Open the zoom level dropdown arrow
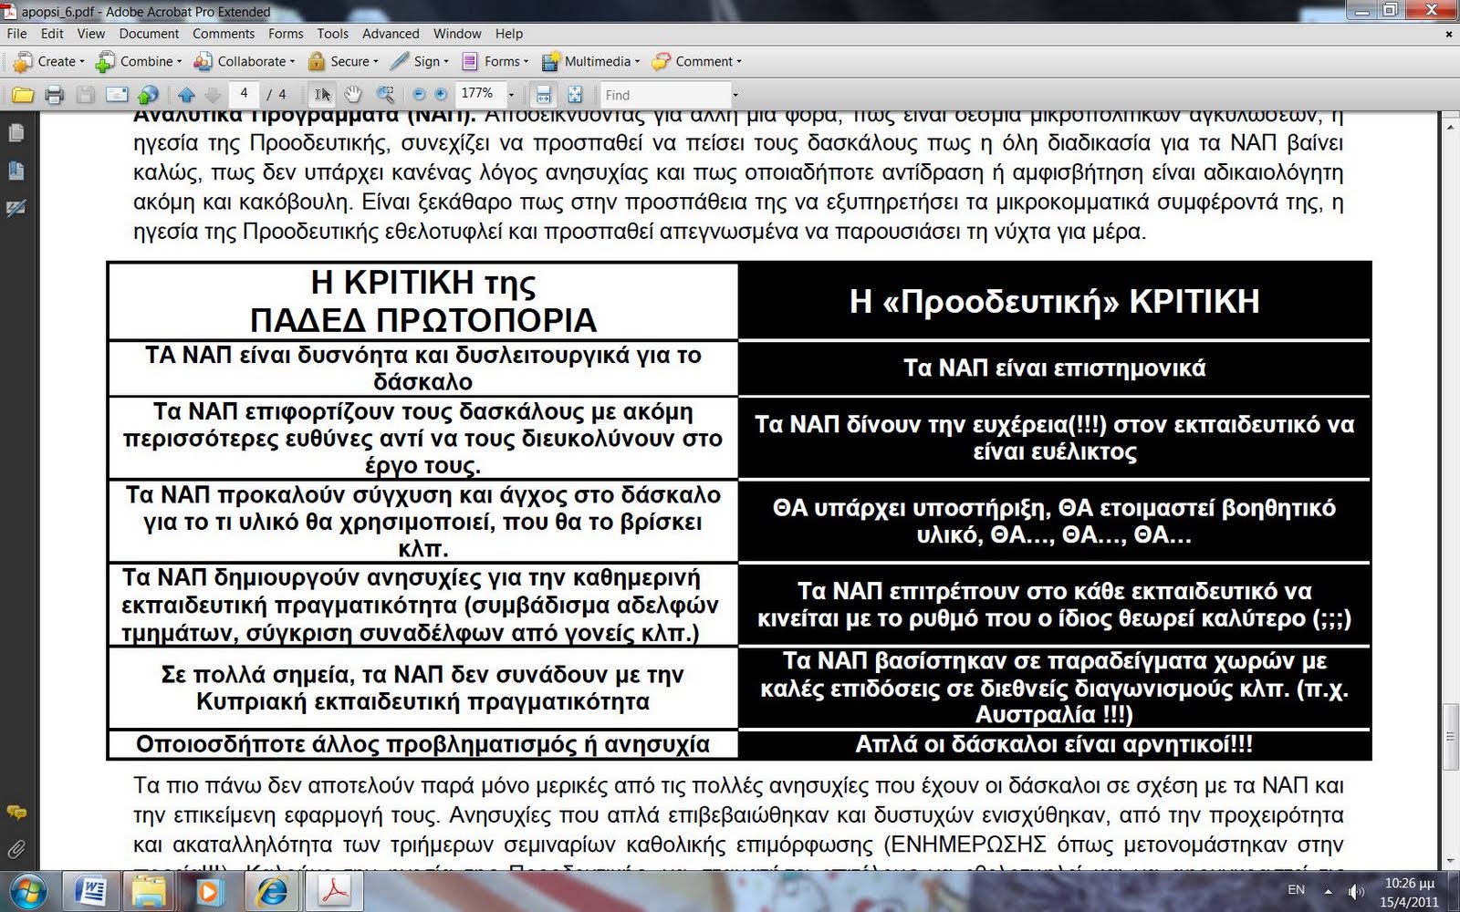The image size is (1460, 912). pyautogui.click(x=511, y=95)
